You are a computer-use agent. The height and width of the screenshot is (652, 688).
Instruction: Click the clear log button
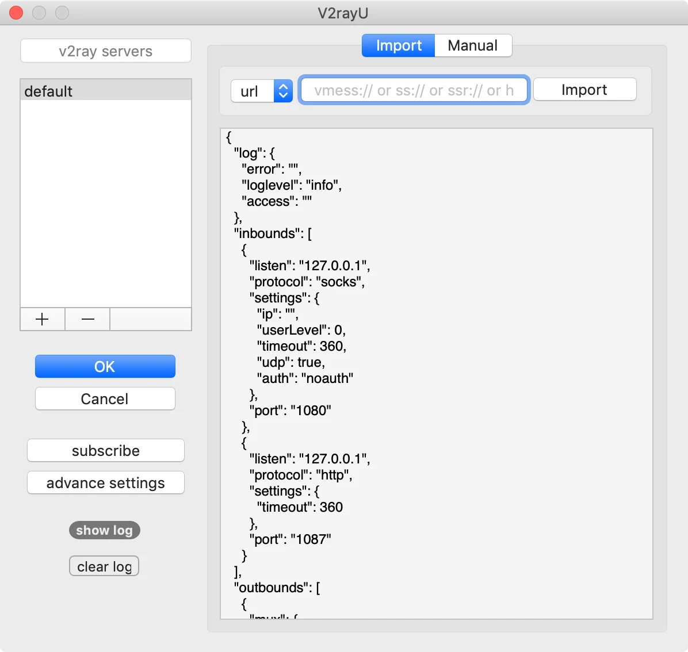coord(105,566)
